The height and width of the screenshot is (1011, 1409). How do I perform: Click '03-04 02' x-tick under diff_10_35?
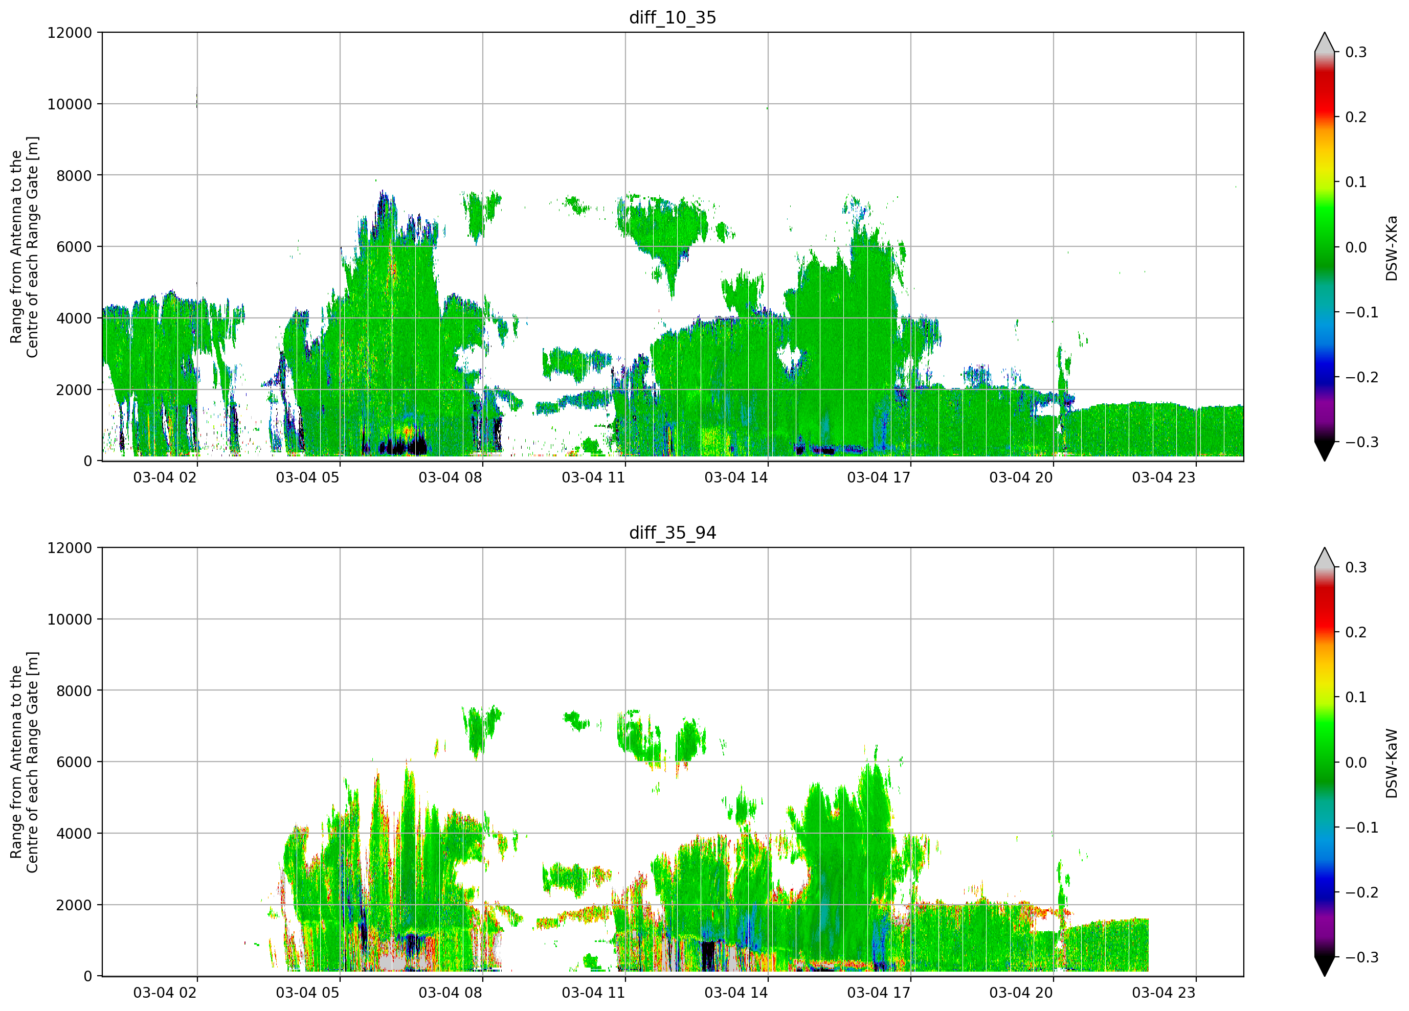(165, 477)
